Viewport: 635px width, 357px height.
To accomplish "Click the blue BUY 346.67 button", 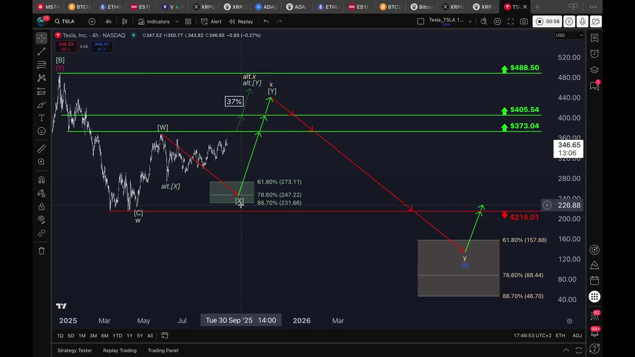I will pos(102,47).
